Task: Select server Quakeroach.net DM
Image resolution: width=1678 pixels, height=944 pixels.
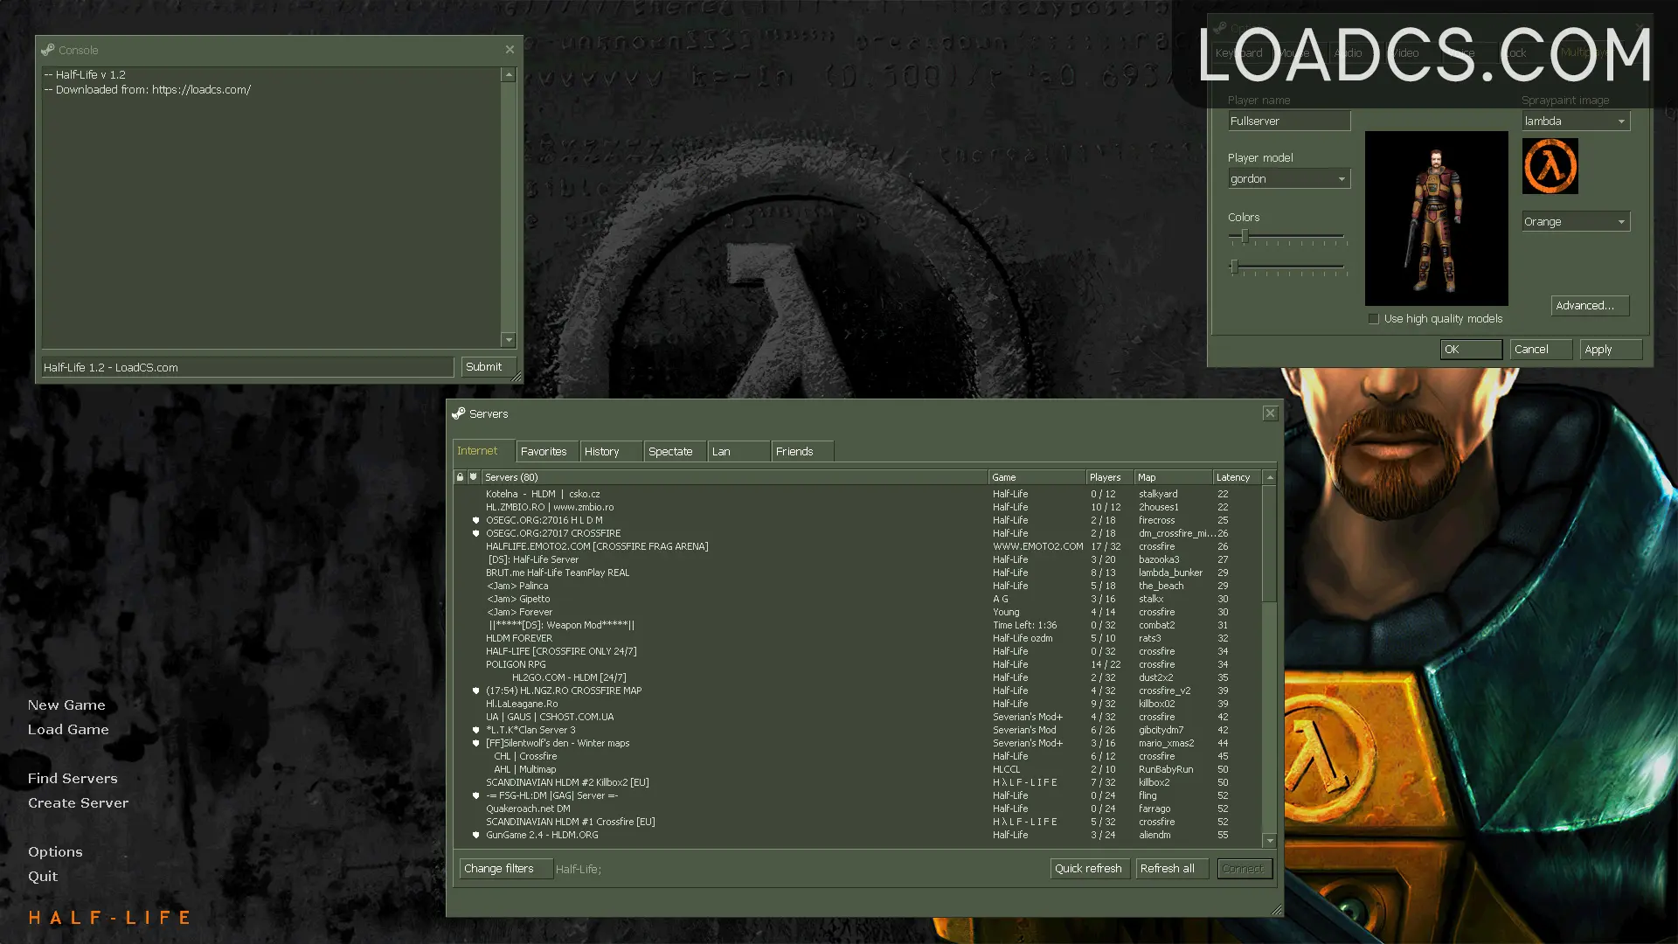Action: coord(856,809)
